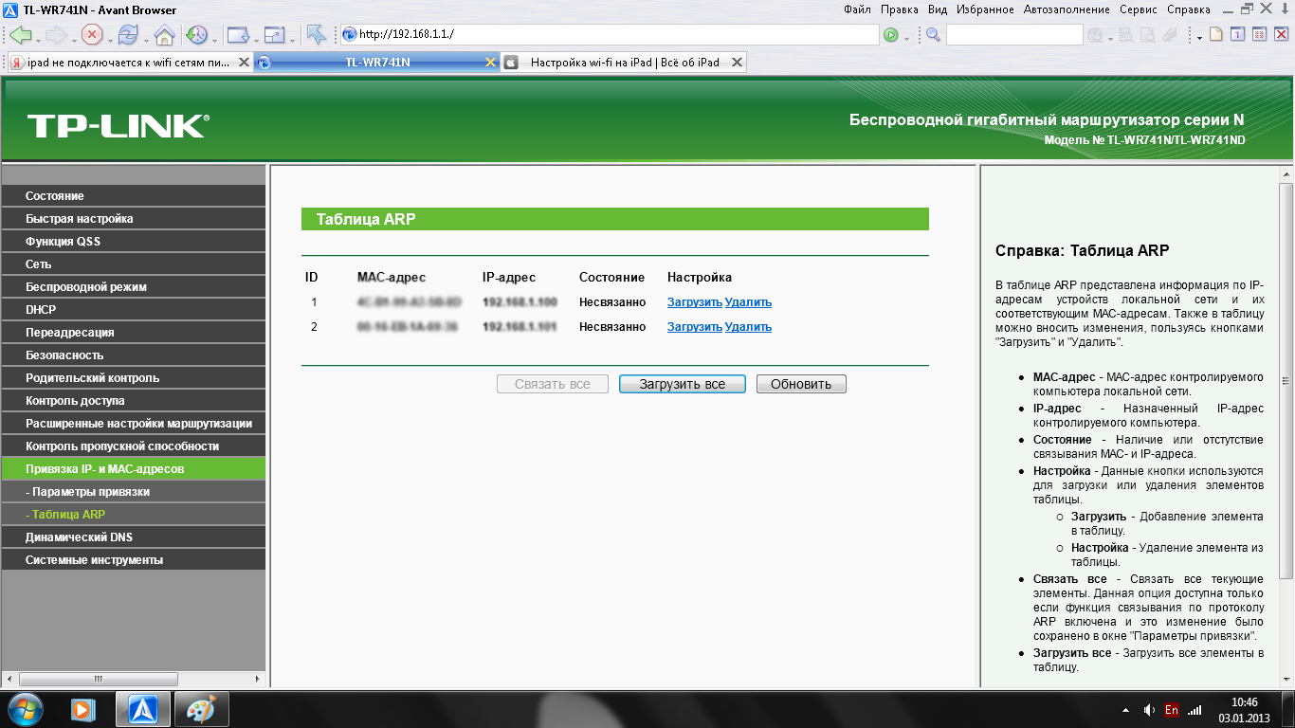Click the green Back arrow in toolbar

(x=20, y=35)
